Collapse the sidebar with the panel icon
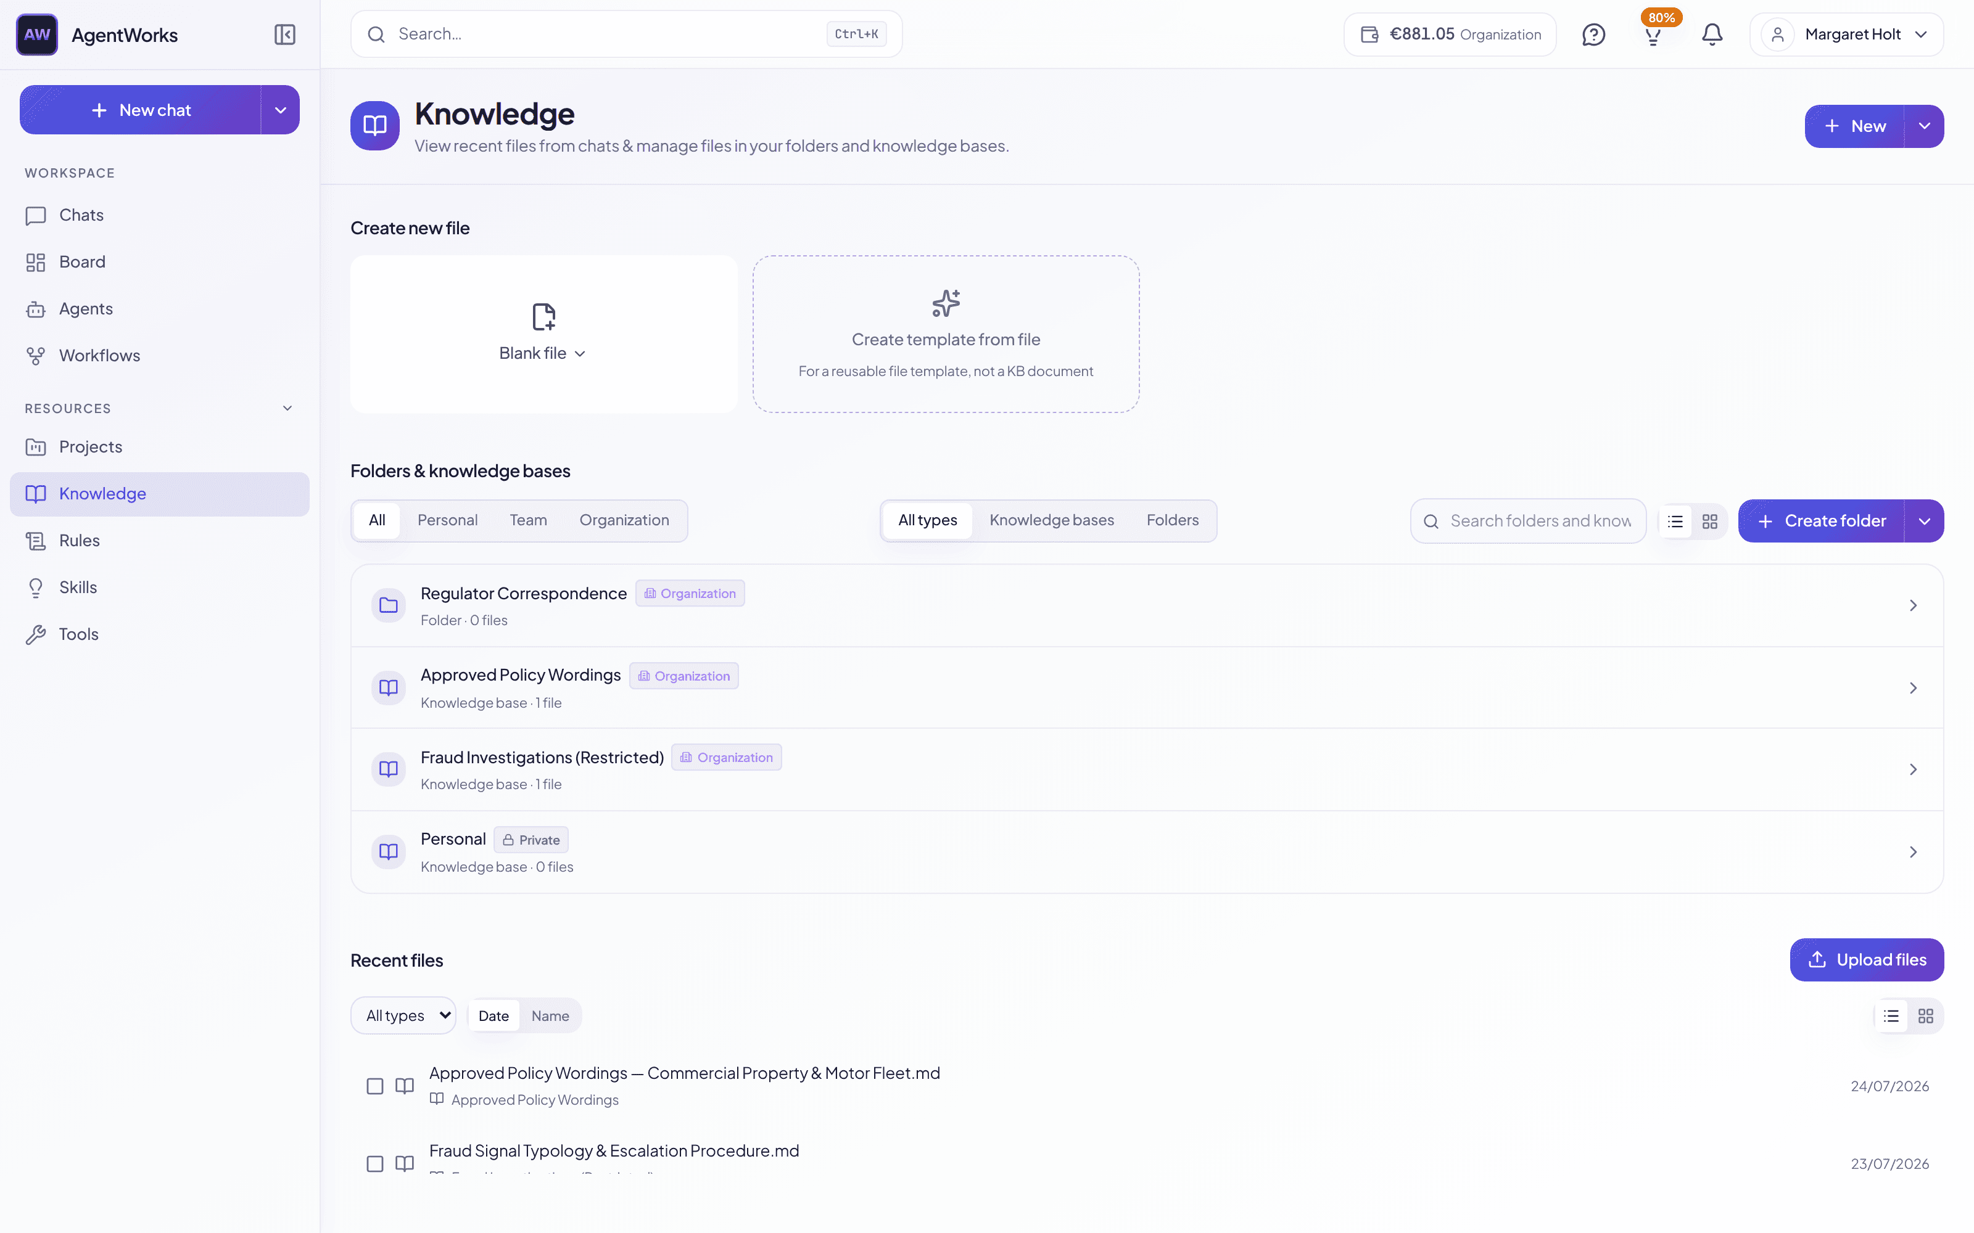Image resolution: width=1974 pixels, height=1233 pixels. (x=284, y=35)
